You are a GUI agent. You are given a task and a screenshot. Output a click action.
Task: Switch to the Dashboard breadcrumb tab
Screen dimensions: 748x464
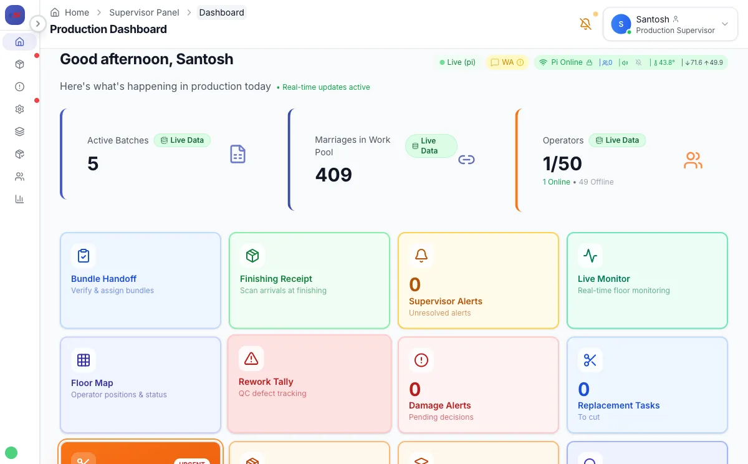tap(221, 12)
